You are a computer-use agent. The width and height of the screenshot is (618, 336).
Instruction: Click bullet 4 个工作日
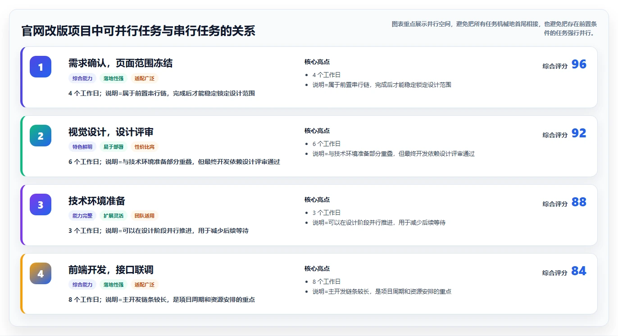click(x=327, y=75)
